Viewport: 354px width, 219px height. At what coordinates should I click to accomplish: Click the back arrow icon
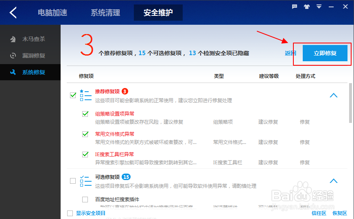tap(13, 13)
